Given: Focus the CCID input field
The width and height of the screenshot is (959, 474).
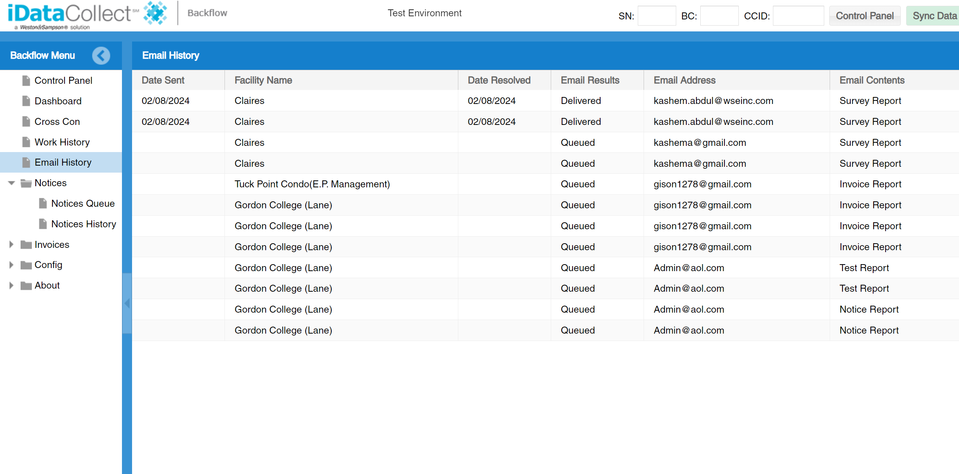Looking at the screenshot, I should (x=798, y=16).
